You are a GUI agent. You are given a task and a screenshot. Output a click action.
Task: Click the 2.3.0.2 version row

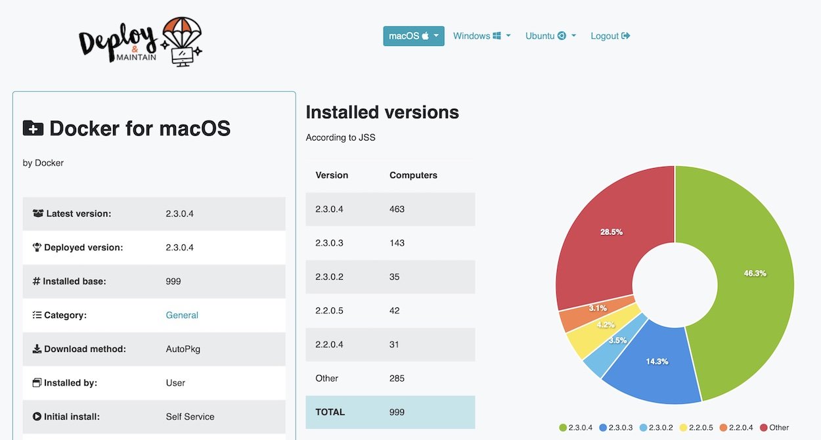pyautogui.click(x=390, y=277)
